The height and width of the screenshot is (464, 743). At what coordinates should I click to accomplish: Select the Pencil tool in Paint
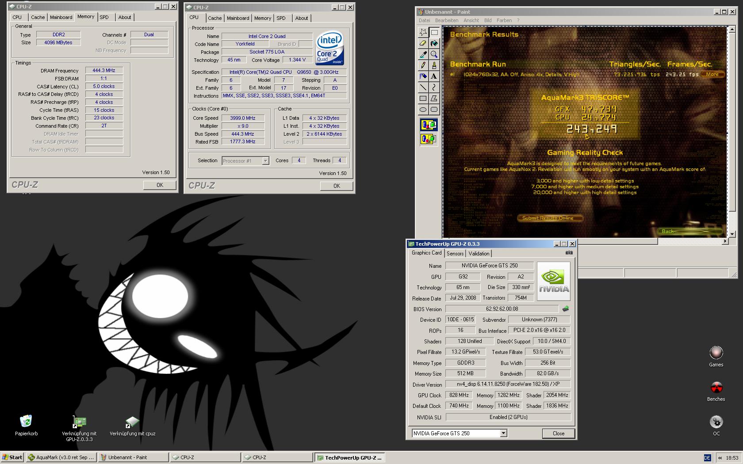tap(423, 65)
